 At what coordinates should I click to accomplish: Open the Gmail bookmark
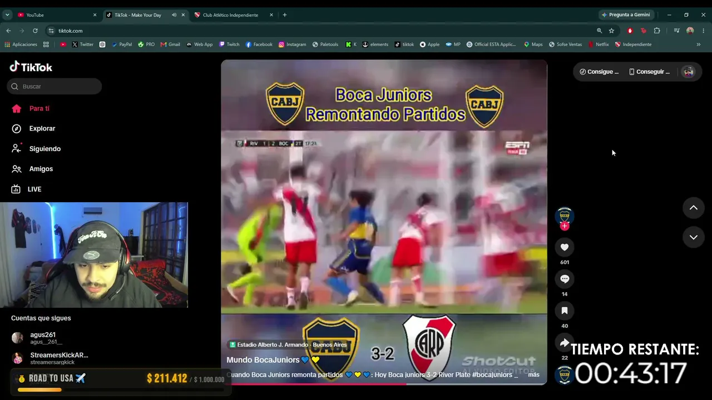170,44
